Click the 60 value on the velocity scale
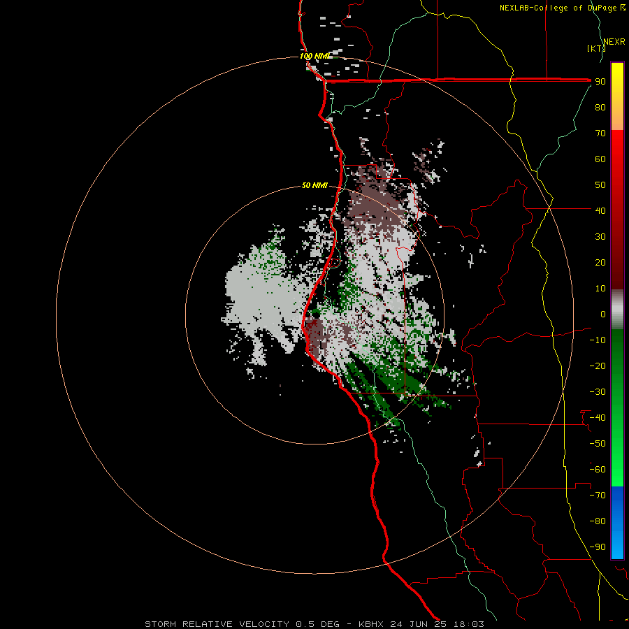The image size is (629, 629). 600,159
